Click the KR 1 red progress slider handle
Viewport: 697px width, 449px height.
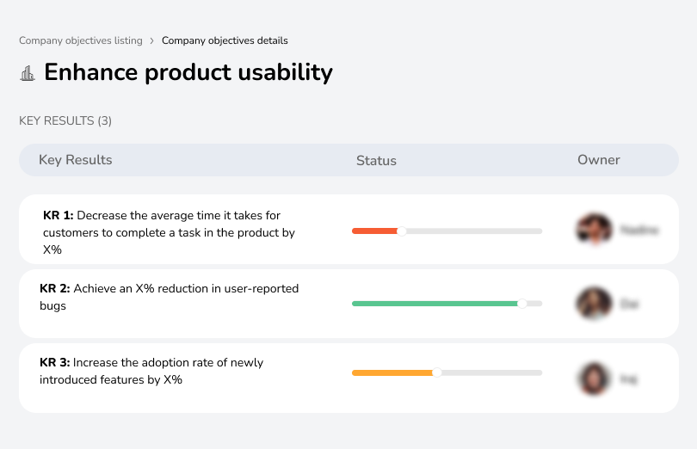click(x=401, y=231)
